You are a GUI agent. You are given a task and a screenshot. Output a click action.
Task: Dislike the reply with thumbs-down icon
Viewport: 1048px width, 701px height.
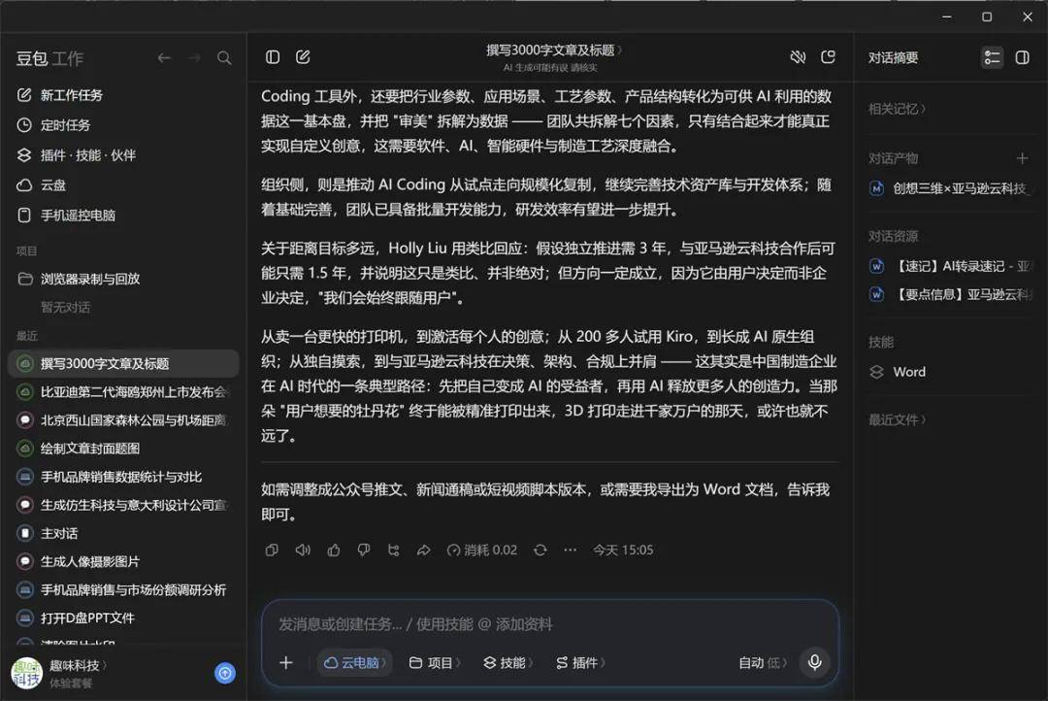click(364, 550)
